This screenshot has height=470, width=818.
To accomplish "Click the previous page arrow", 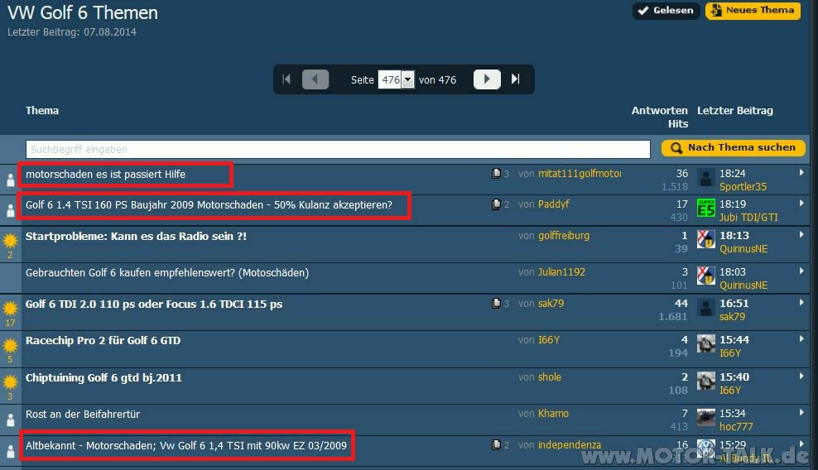I will [315, 79].
